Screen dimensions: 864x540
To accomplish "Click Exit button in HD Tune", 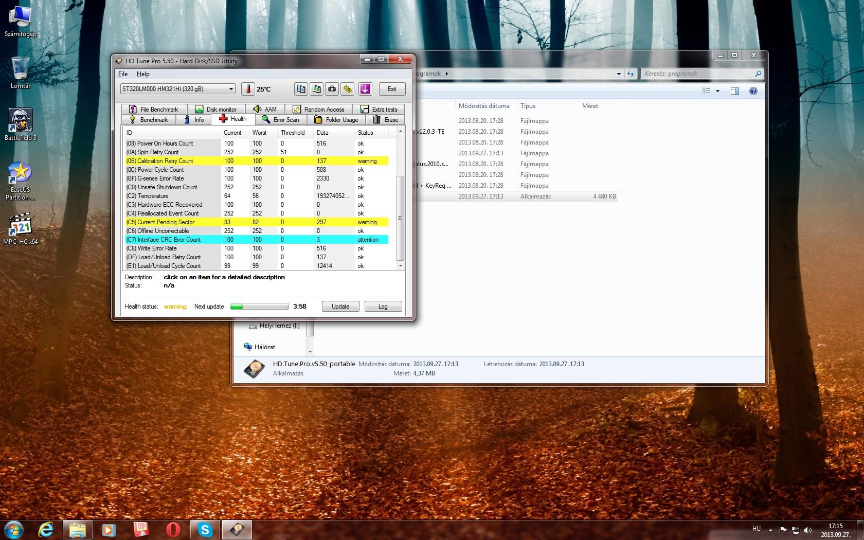I will coord(392,89).
